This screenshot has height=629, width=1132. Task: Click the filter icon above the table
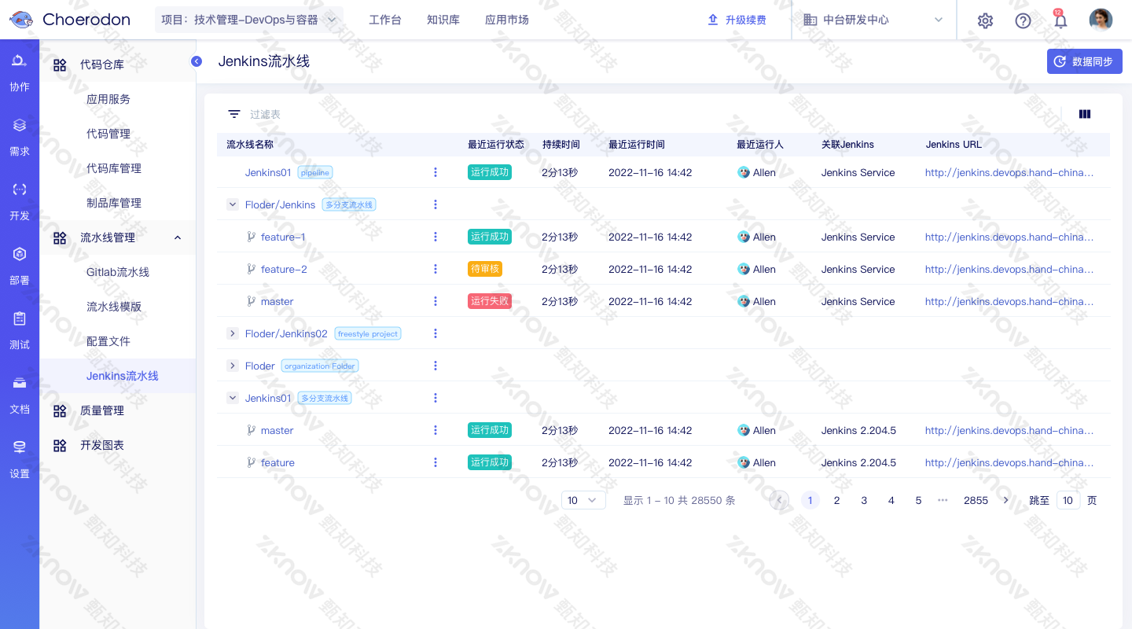[x=234, y=114]
